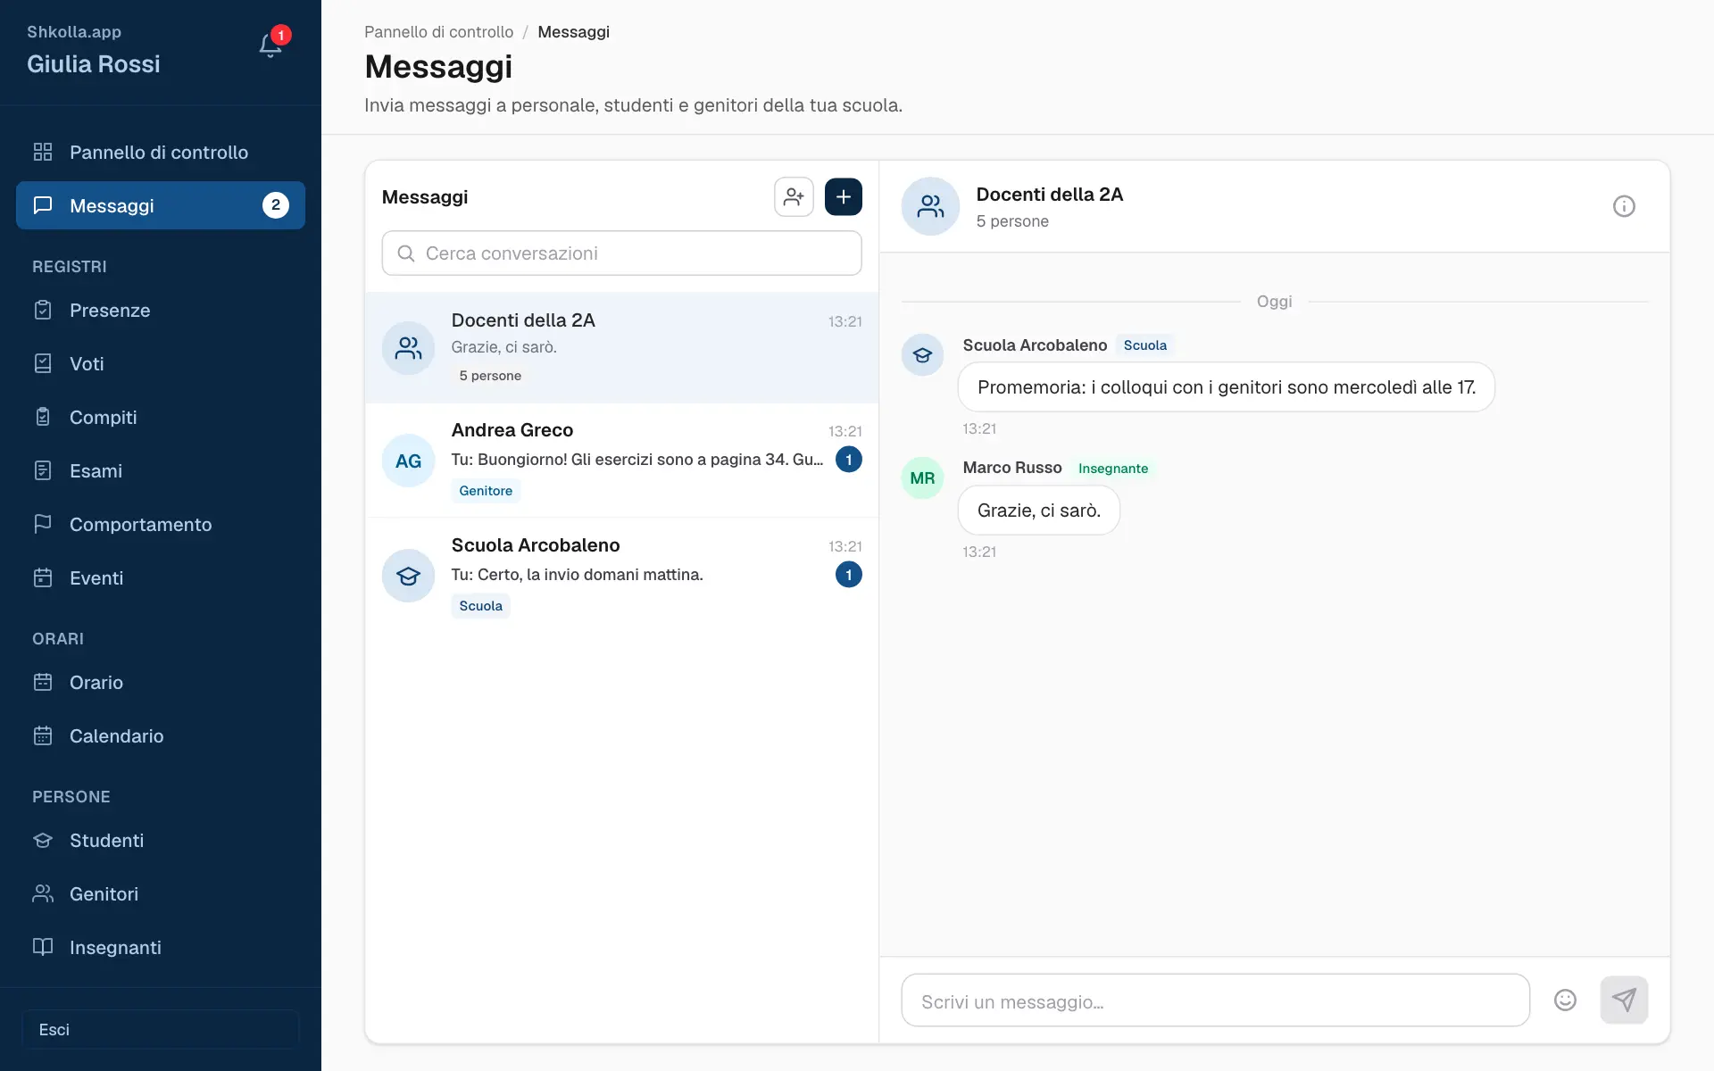Viewport: 1714px width, 1071px height.
Task: Navigate to Comportamento
Action: (x=161, y=525)
